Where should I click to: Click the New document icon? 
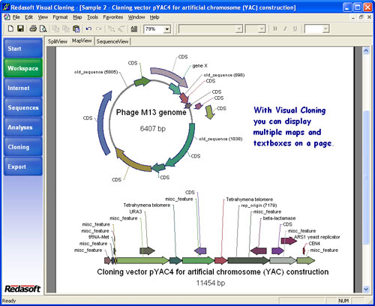tap(10, 28)
